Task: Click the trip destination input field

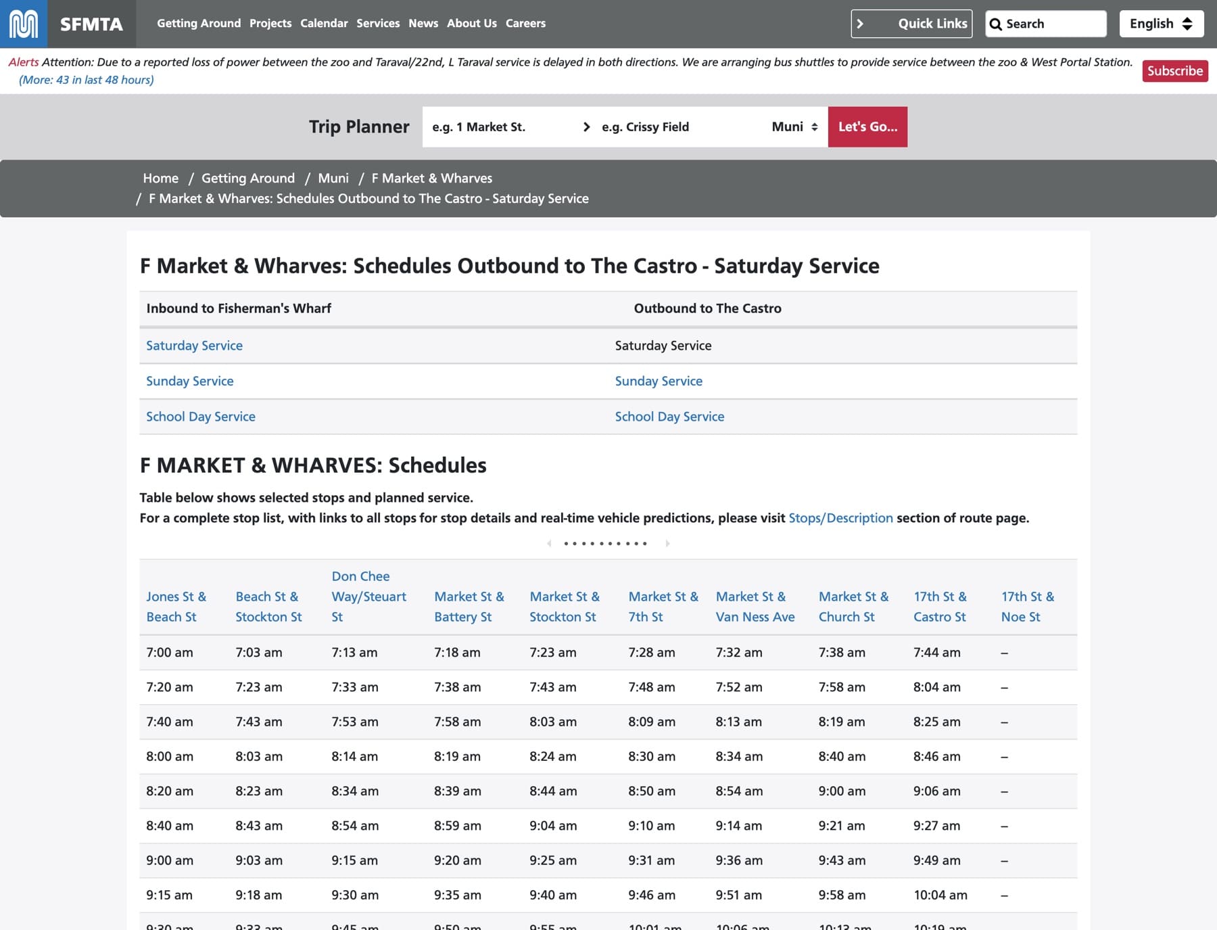Action: click(x=679, y=126)
